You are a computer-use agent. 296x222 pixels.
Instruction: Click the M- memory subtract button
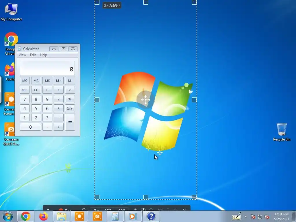70,81
